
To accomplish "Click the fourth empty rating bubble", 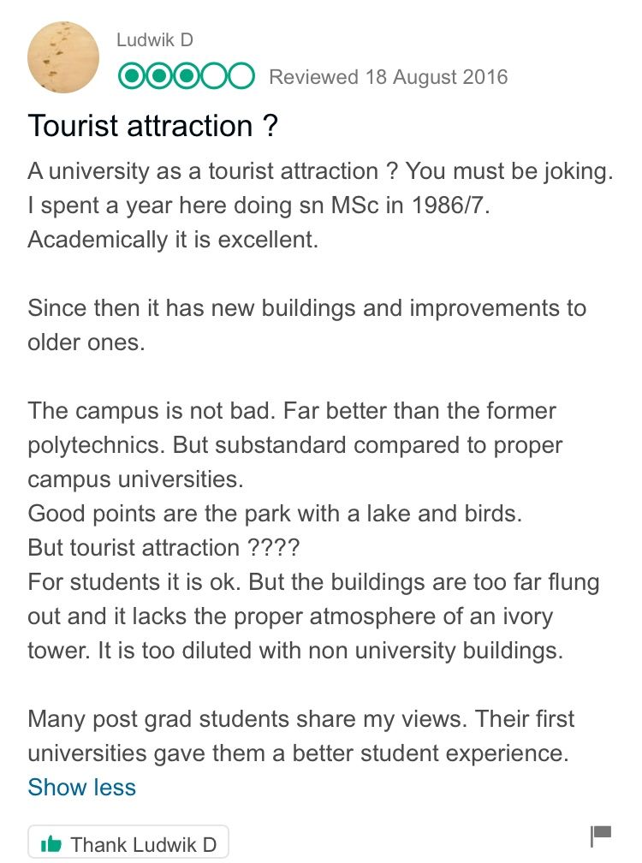I will 213,76.
